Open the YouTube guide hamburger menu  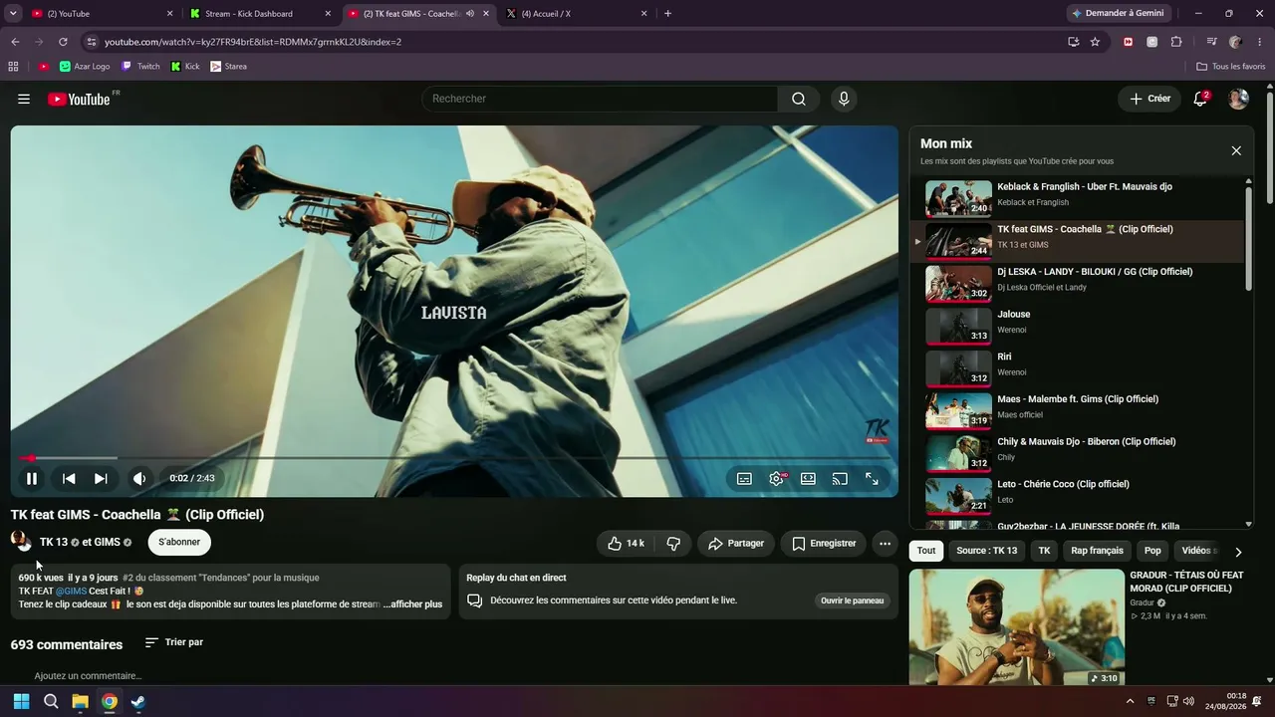point(24,100)
